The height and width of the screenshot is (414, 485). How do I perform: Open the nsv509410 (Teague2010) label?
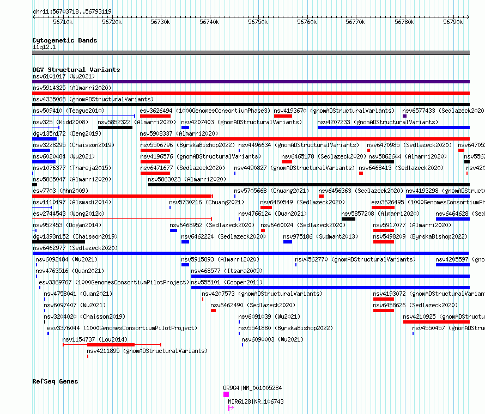pyautogui.click(x=69, y=111)
